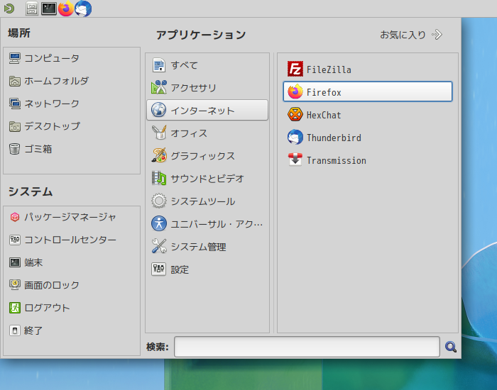This screenshot has width=497, height=390.
Task: Switch to お気に入り favorites view
Action: point(411,35)
